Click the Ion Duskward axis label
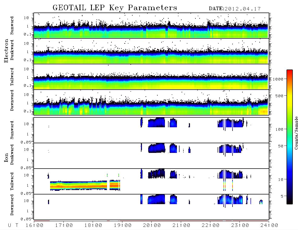The width and height of the screenshot is (298, 230). 12,155
